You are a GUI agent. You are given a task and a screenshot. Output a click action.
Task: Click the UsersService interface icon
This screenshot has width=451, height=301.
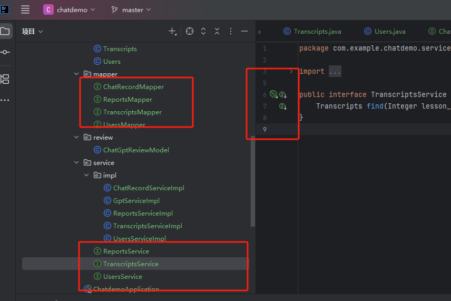point(97,277)
